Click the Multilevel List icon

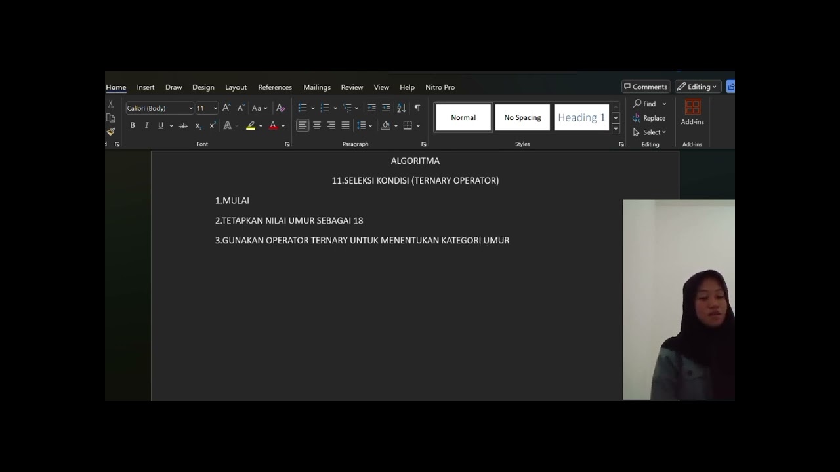click(x=347, y=108)
